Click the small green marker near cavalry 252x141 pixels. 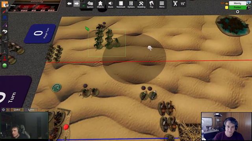click(87, 29)
